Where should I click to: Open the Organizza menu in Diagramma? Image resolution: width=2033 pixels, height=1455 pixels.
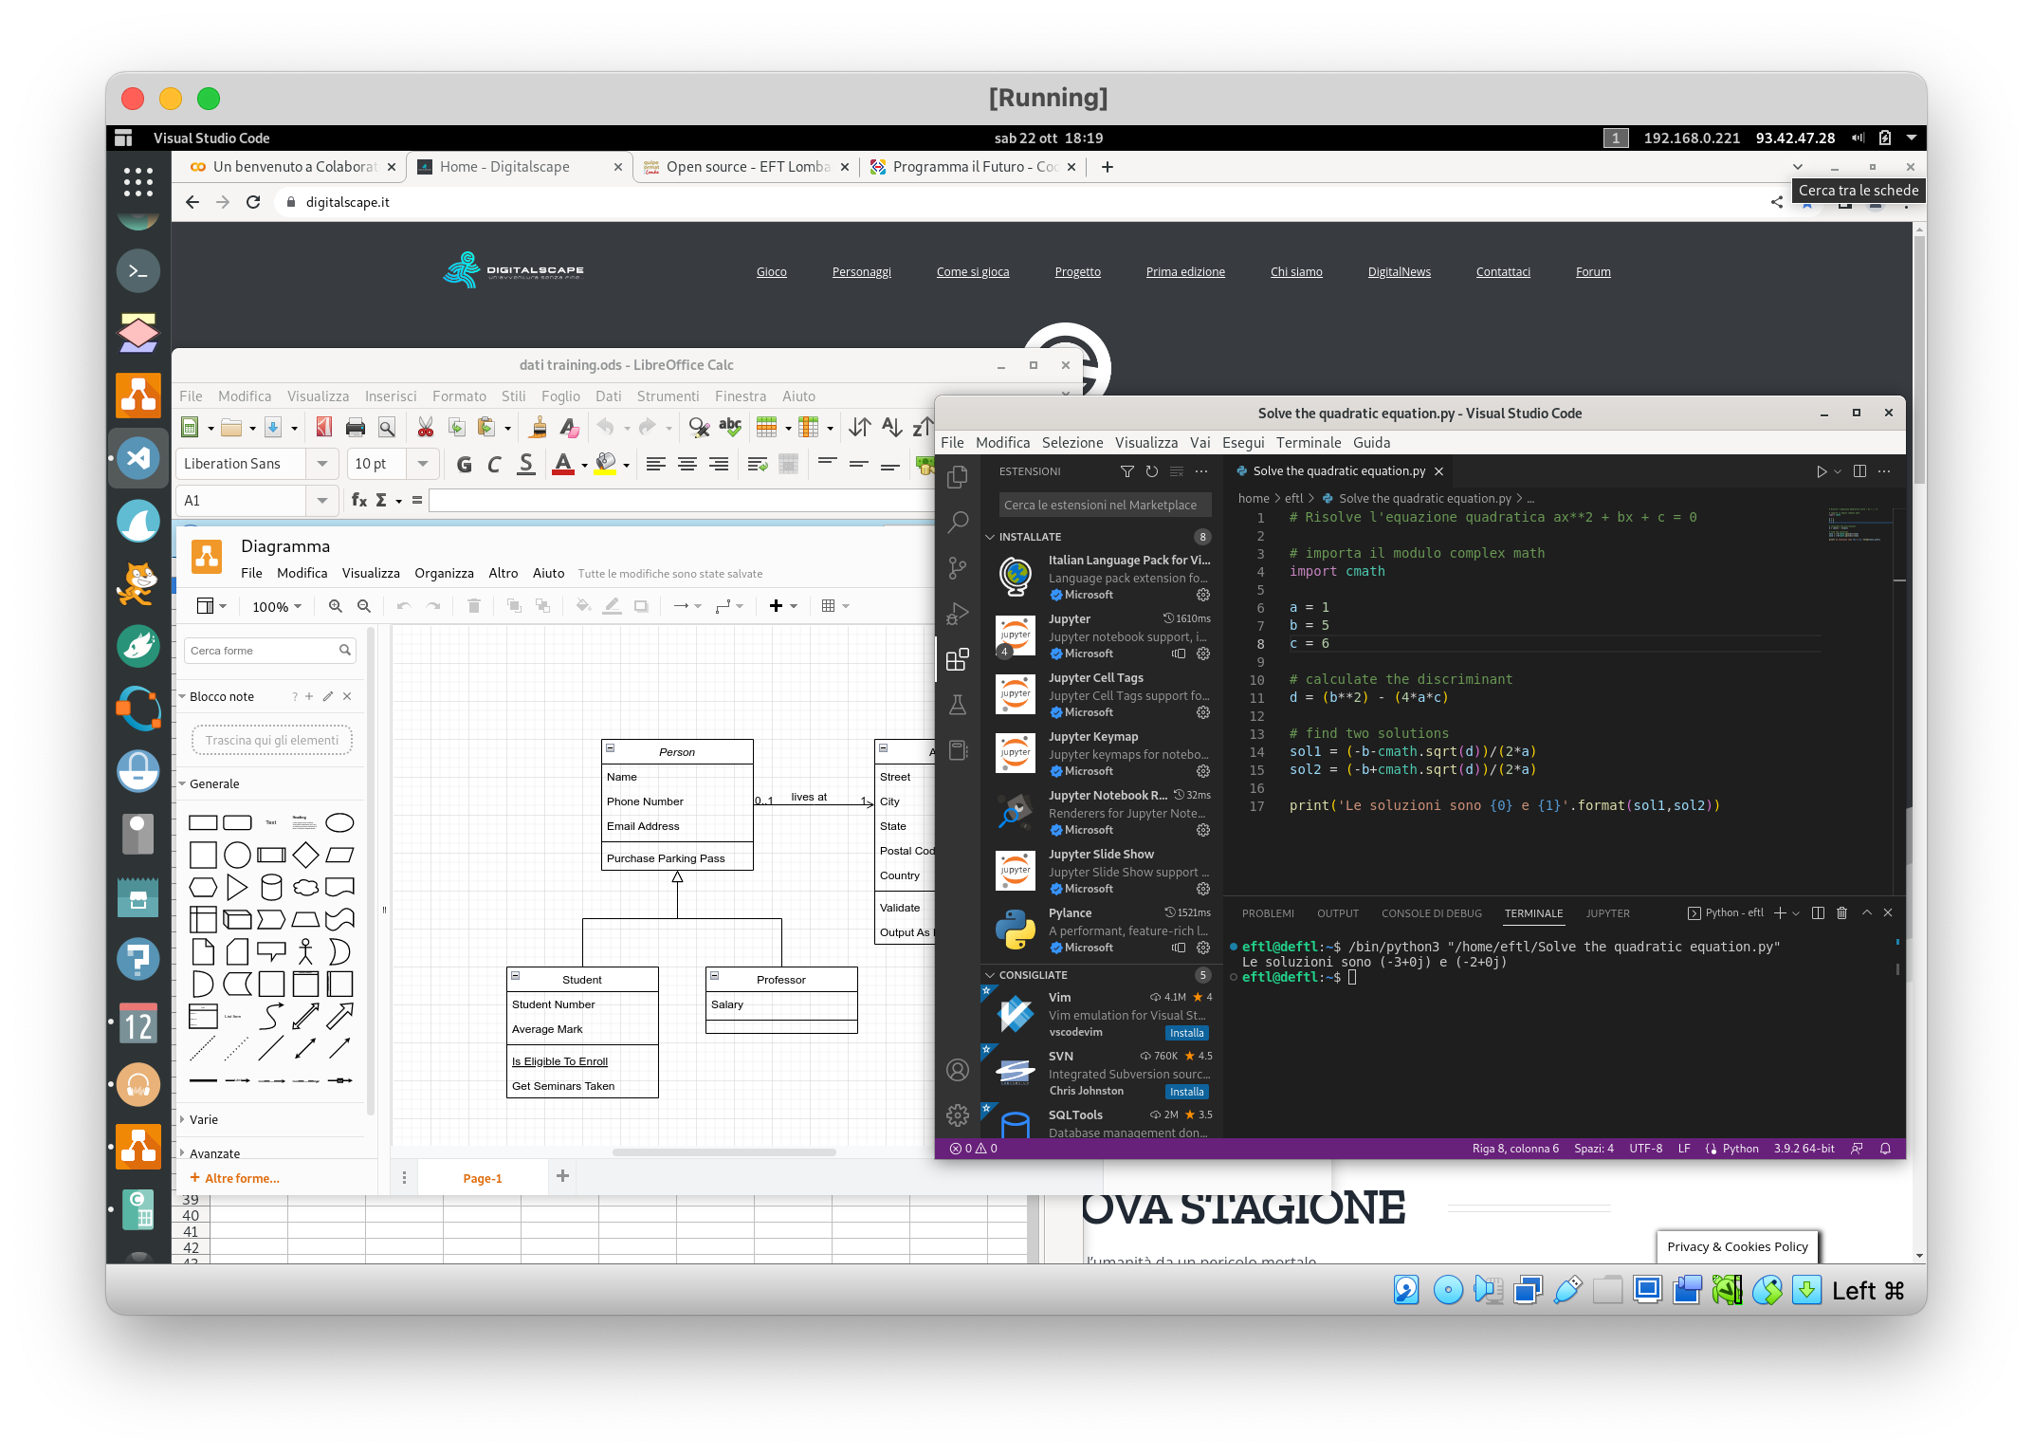pyautogui.click(x=444, y=573)
